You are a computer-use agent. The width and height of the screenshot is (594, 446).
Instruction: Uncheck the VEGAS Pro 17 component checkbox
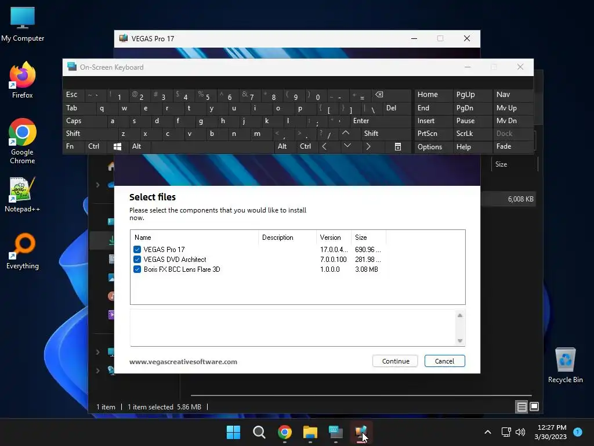point(137,250)
